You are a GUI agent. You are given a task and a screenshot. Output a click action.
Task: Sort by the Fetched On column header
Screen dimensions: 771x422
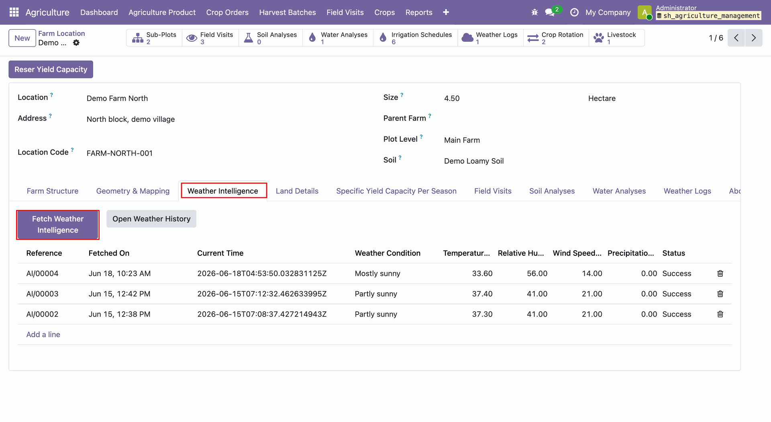point(109,253)
